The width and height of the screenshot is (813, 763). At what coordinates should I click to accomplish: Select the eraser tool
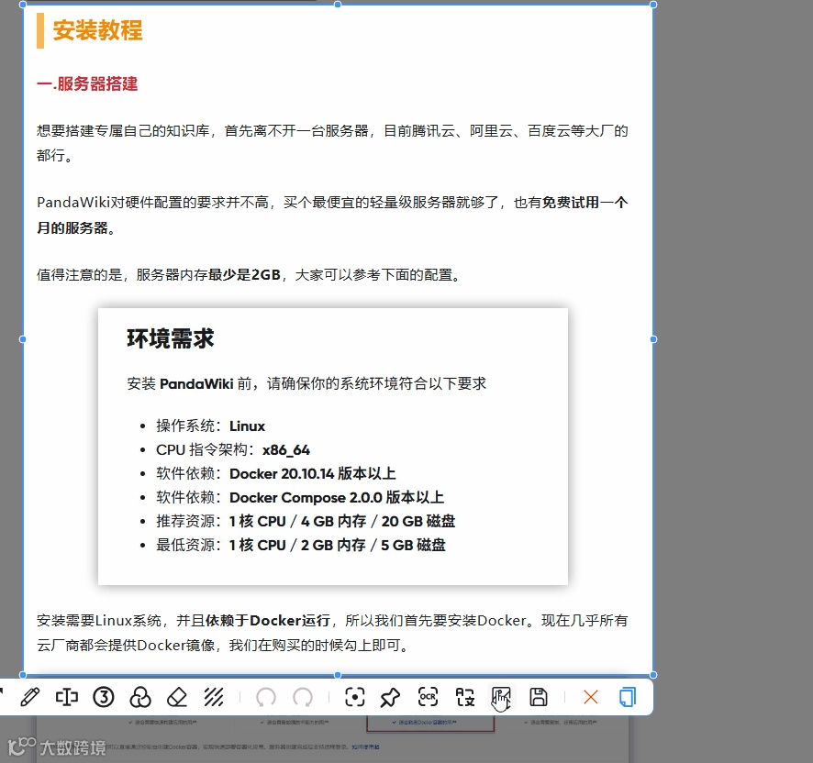(x=177, y=697)
